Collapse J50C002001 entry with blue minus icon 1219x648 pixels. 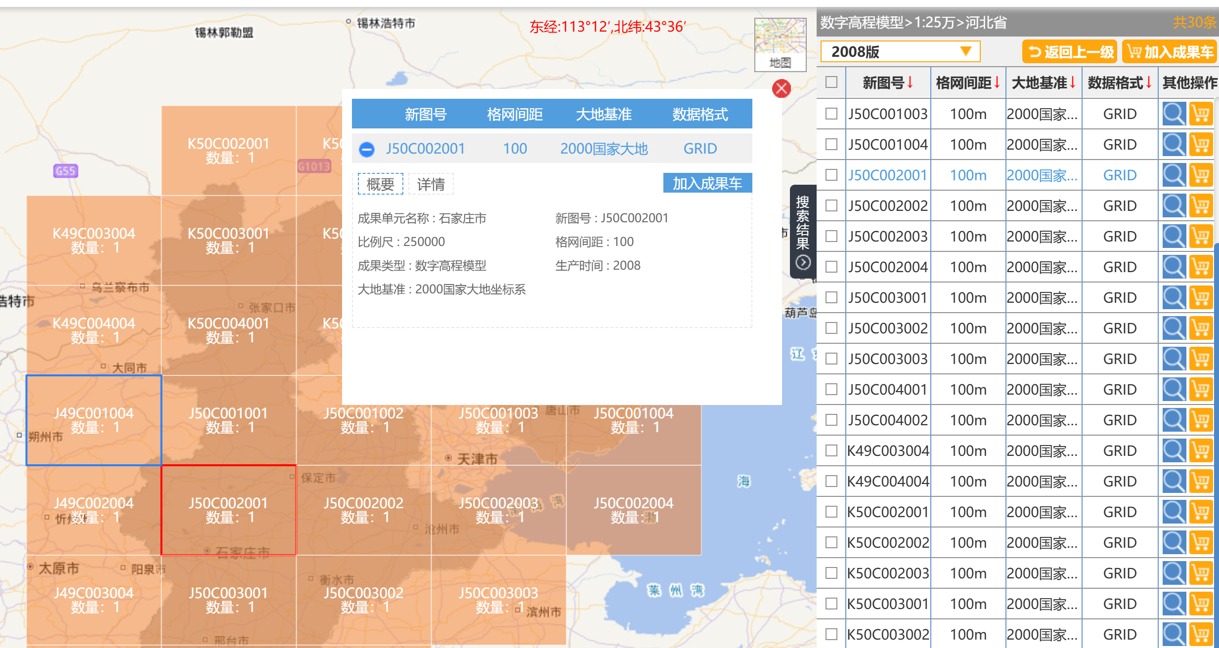pos(367,149)
